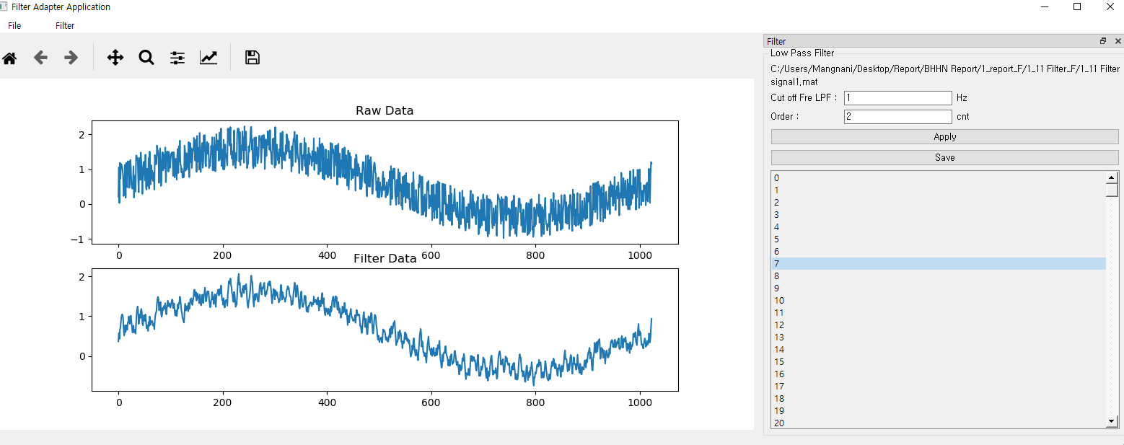Click the Filter Data plot title

(385, 258)
